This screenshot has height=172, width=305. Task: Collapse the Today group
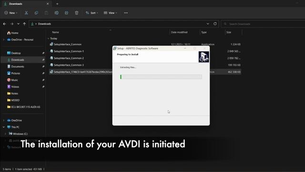pyautogui.click(x=49, y=38)
